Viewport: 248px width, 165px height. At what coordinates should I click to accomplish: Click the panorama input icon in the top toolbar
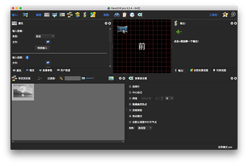pyautogui.click(x=25, y=15)
